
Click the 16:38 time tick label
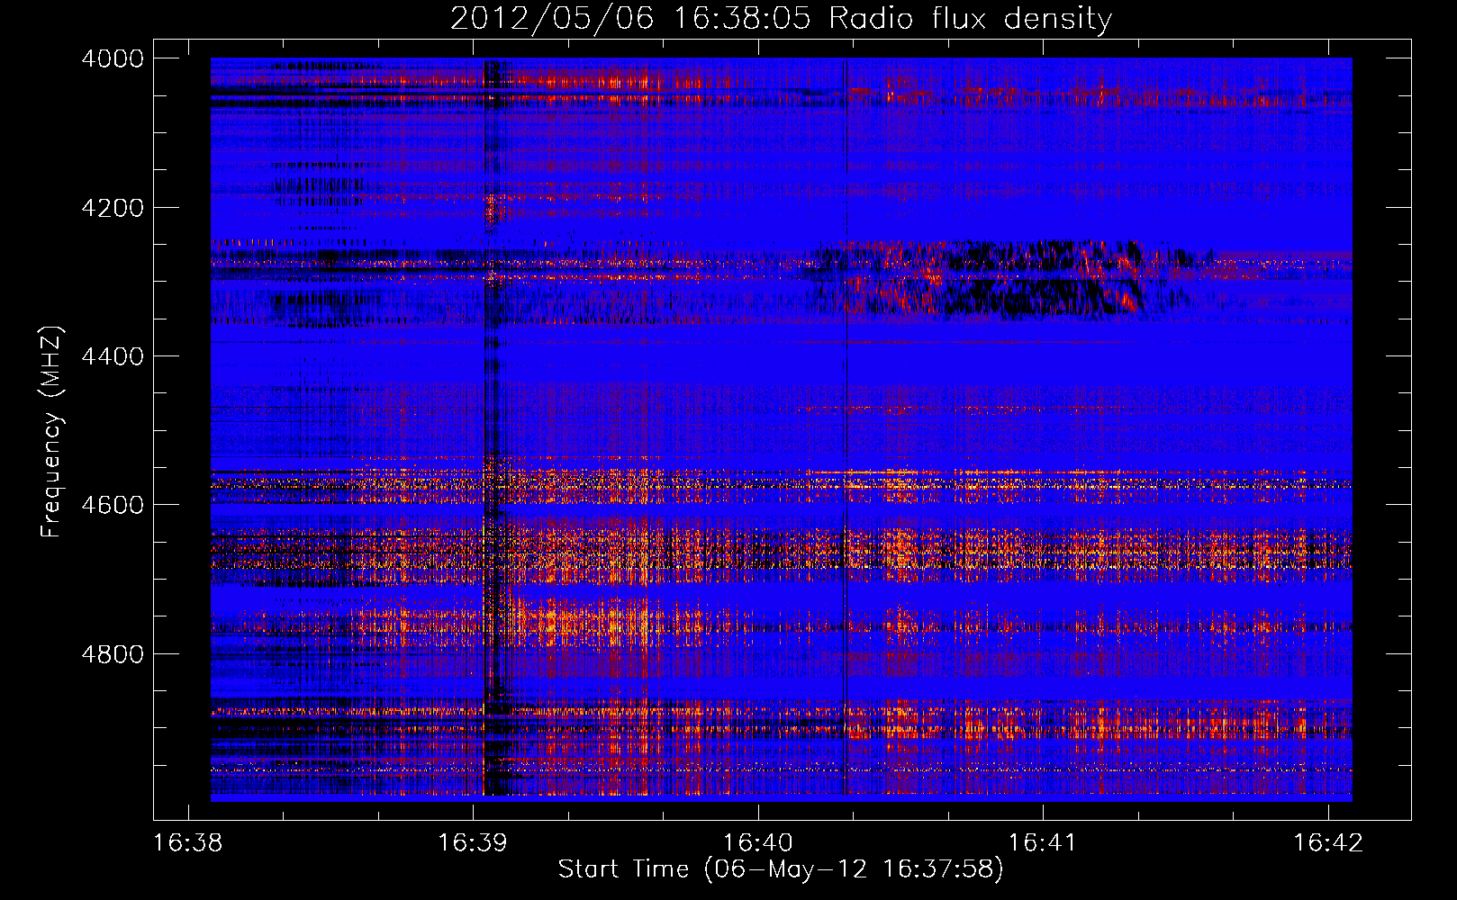188,843
